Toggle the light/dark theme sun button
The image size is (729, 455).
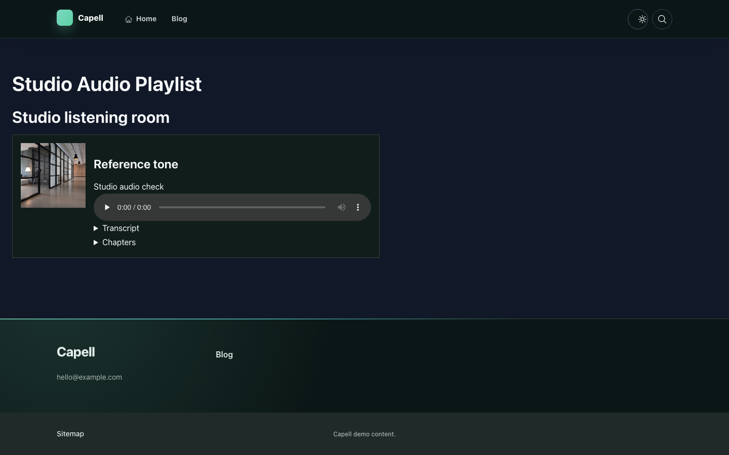point(638,19)
